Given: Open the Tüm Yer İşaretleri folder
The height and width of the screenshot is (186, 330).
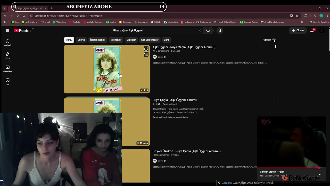Looking at the screenshot, I should coord(319,22).
